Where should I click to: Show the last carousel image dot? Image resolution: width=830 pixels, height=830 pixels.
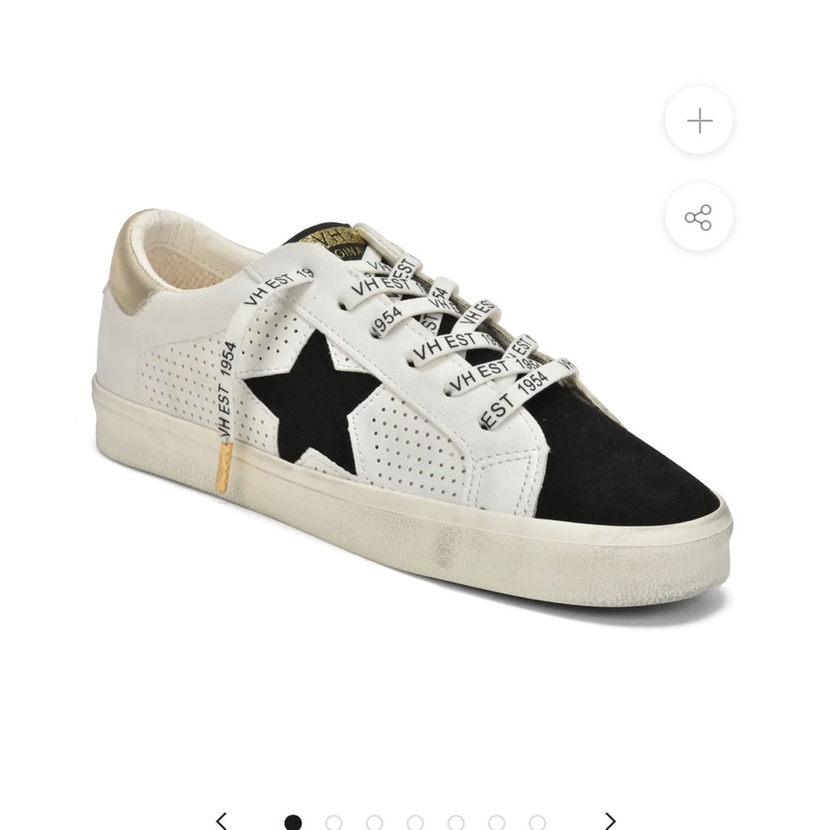point(537,823)
